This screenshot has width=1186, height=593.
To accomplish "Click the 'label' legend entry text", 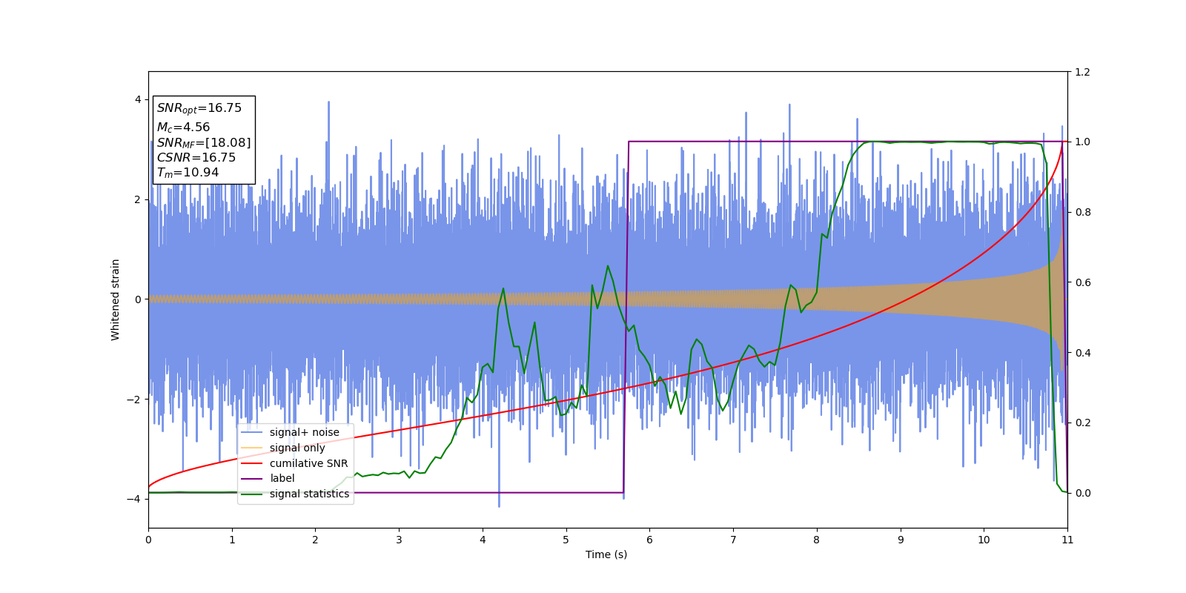I will [282, 478].
